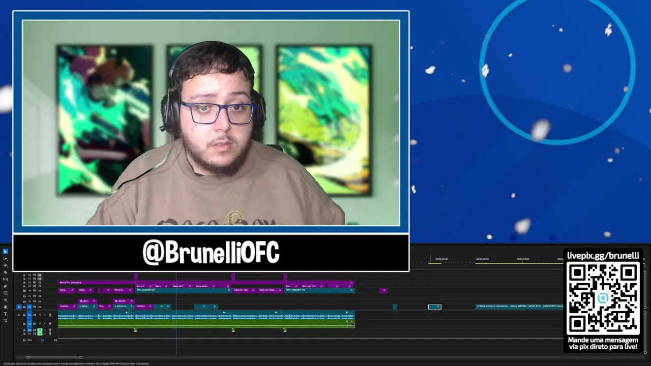The height and width of the screenshot is (366, 651).
Task: Enable voice-over record on track A1
Action: [50, 315]
